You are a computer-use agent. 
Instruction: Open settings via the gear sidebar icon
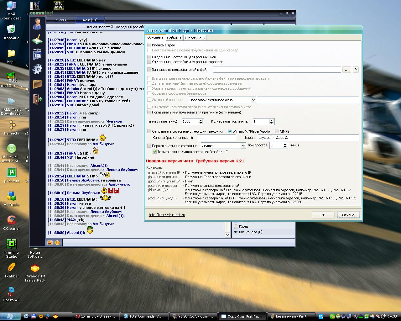click(37, 69)
